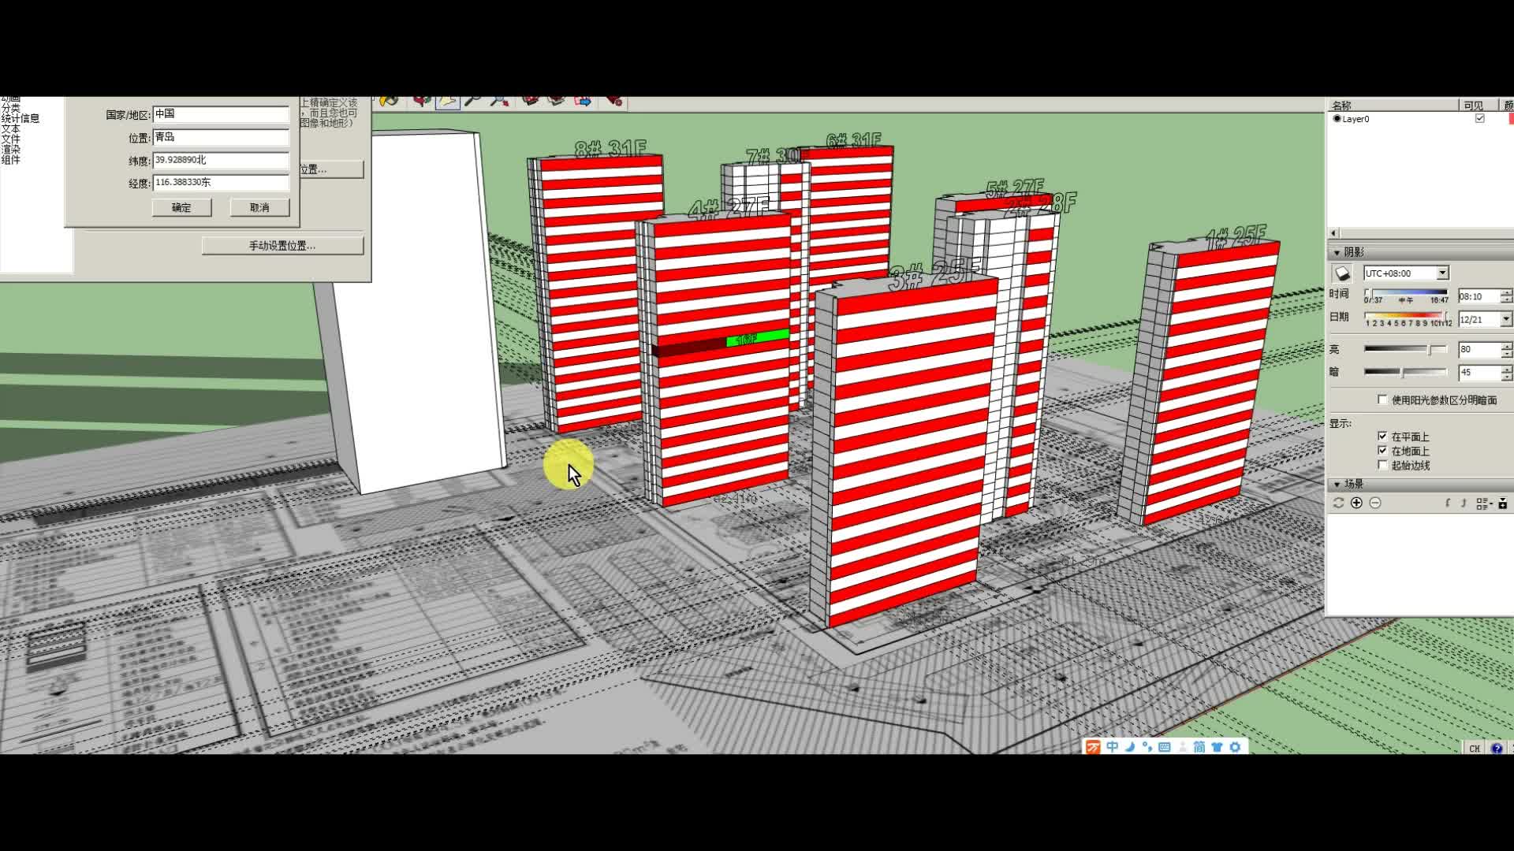
Task: Click the Sogou IME settings gear icon
Action: click(x=1235, y=746)
